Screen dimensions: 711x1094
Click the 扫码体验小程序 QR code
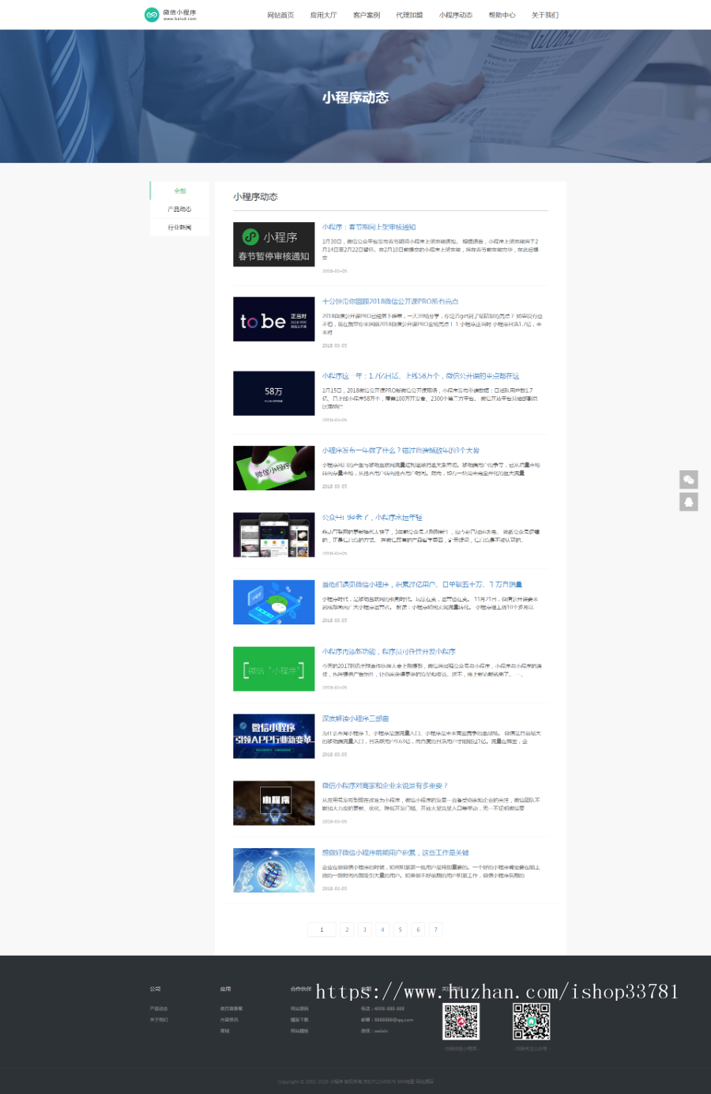(x=461, y=1022)
